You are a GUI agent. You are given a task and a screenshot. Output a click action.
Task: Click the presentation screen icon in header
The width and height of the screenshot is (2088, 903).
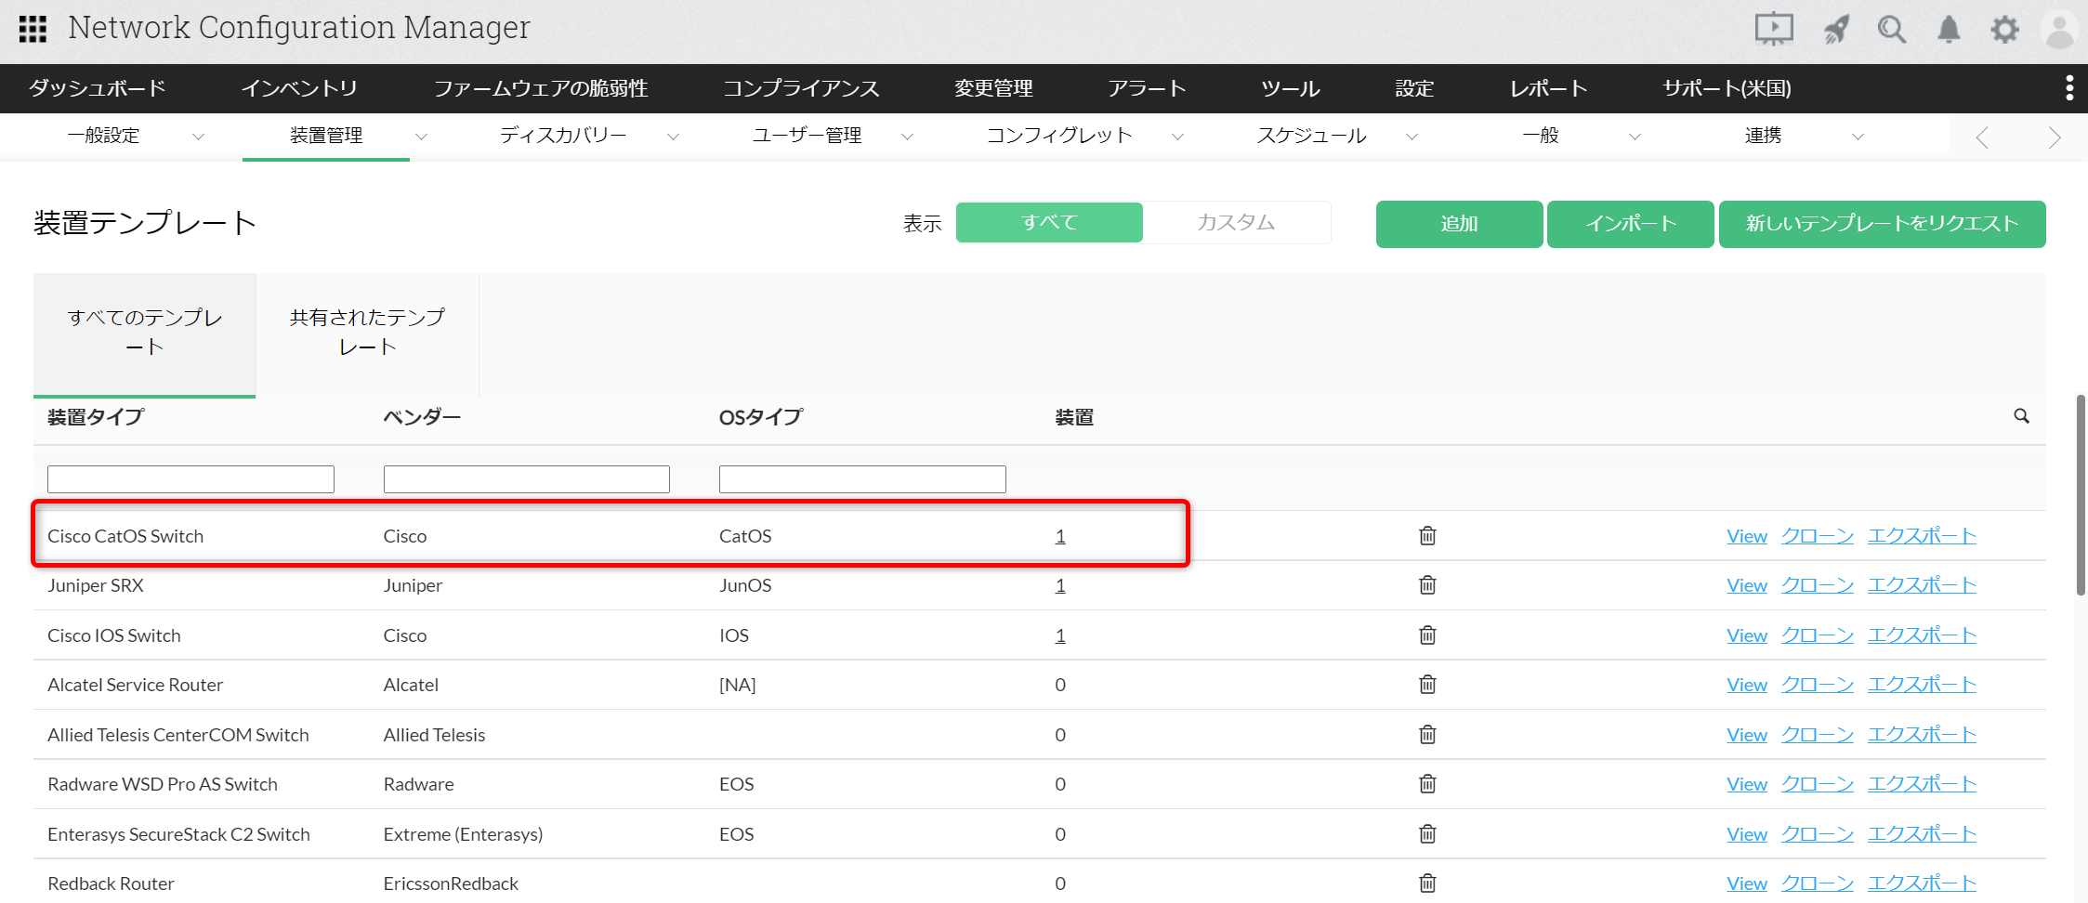[x=1773, y=29]
